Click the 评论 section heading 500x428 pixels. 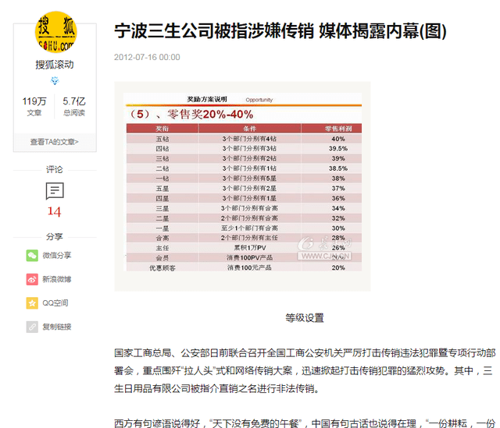click(x=55, y=169)
